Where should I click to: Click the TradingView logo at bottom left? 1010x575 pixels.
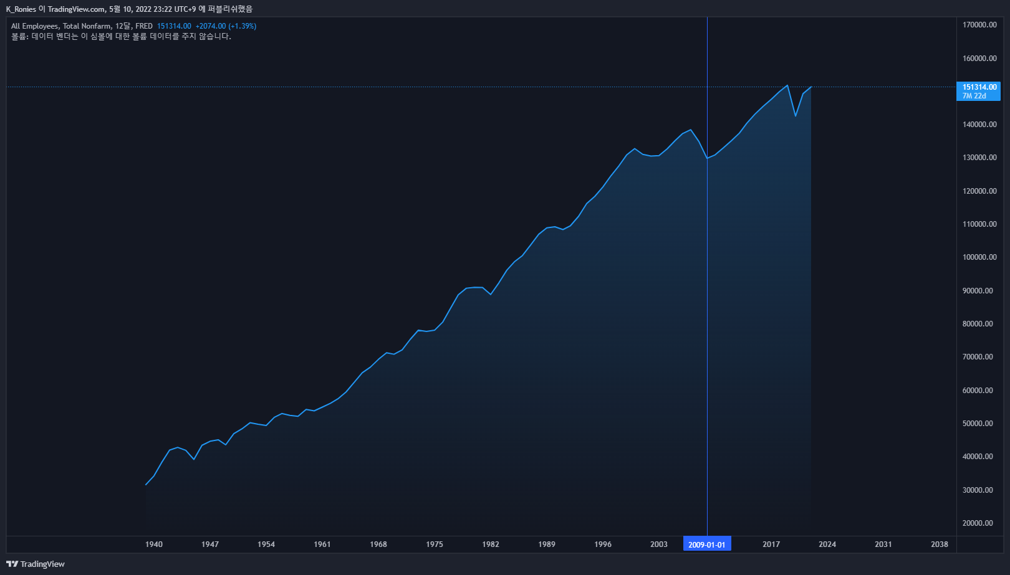36,564
